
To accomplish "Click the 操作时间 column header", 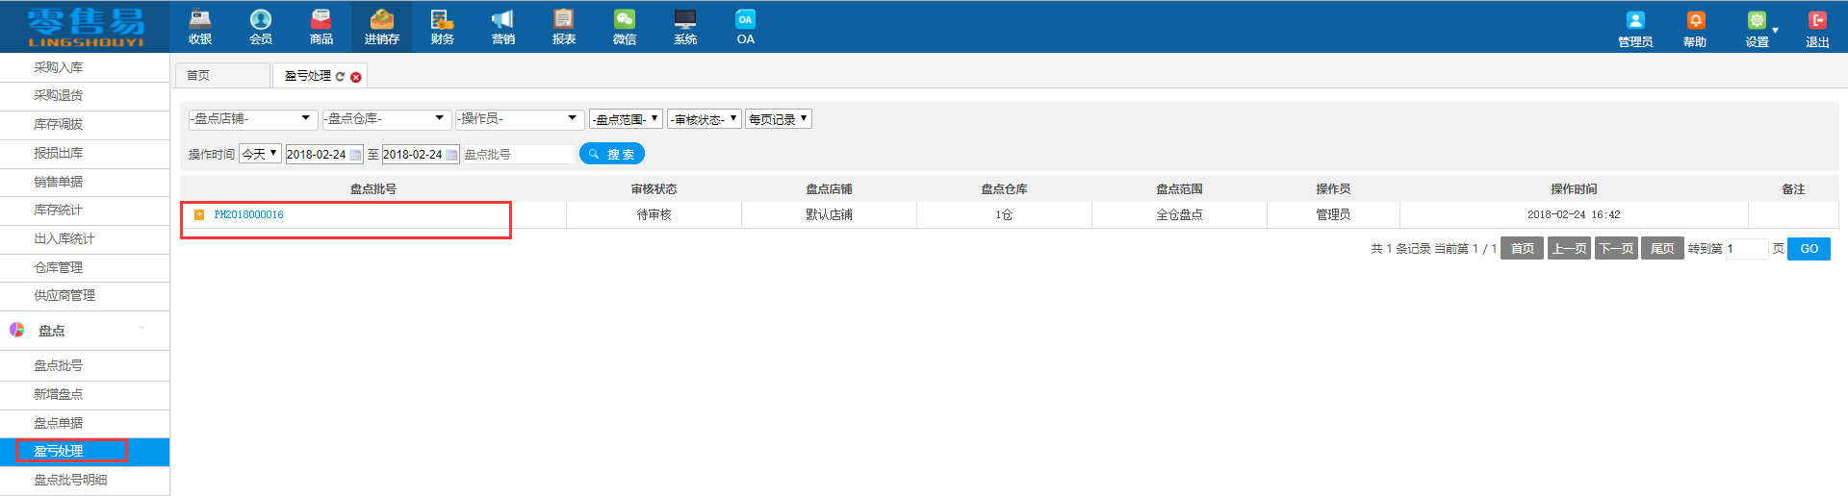I will [1574, 188].
